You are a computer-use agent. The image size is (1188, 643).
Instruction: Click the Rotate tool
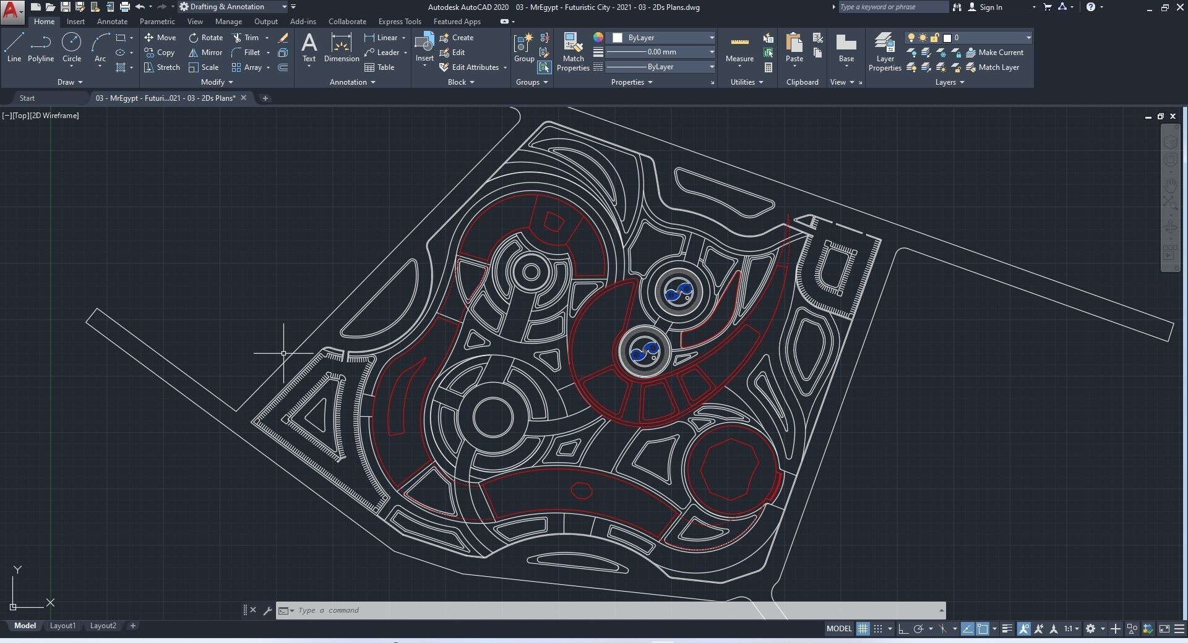tap(206, 38)
